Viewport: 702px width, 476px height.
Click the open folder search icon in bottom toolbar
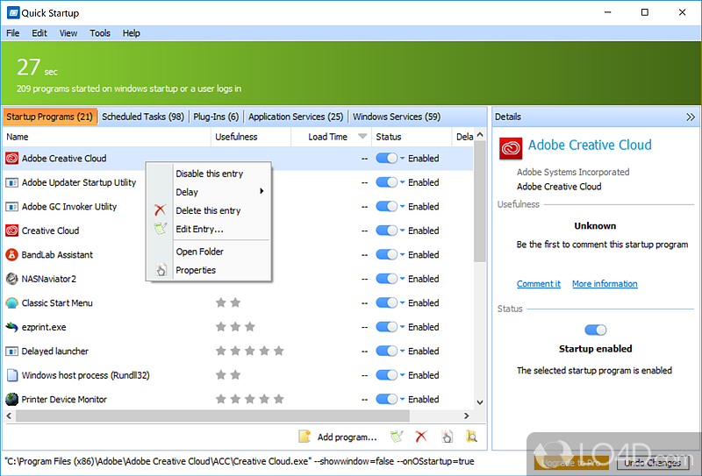tap(471, 437)
